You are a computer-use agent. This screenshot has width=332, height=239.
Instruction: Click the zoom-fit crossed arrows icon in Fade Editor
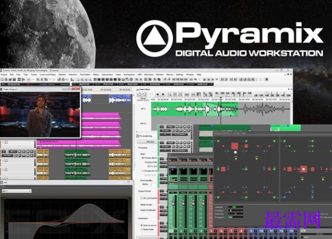click(x=175, y=95)
